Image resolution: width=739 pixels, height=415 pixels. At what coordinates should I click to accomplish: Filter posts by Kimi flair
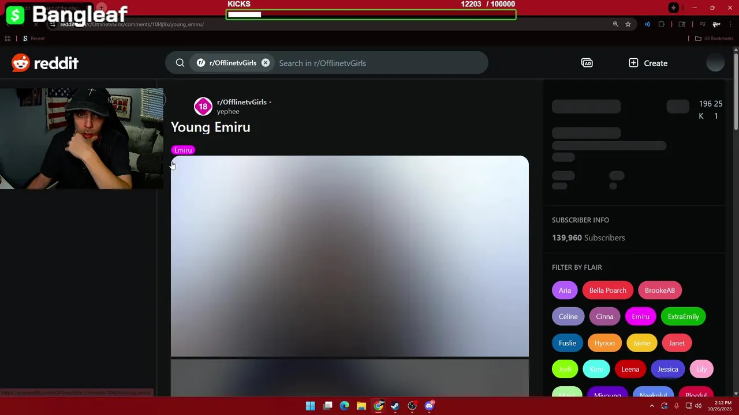[x=596, y=369]
